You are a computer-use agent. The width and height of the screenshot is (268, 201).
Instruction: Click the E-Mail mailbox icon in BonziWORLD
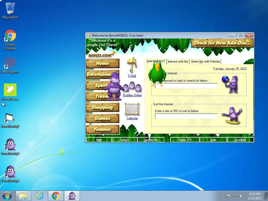(x=132, y=65)
